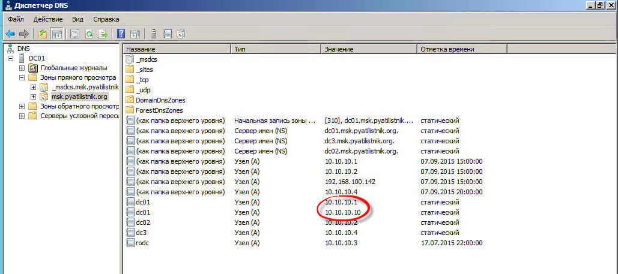Screen dimensions: 618x274
Task: Collapse Зоны прямого просмотра tree node
Action: pyautogui.click(x=22, y=77)
